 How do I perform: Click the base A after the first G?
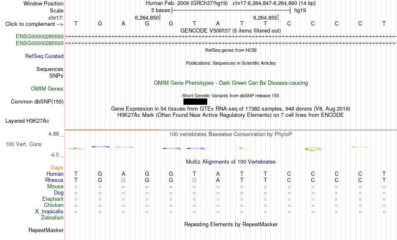click(x=123, y=24)
